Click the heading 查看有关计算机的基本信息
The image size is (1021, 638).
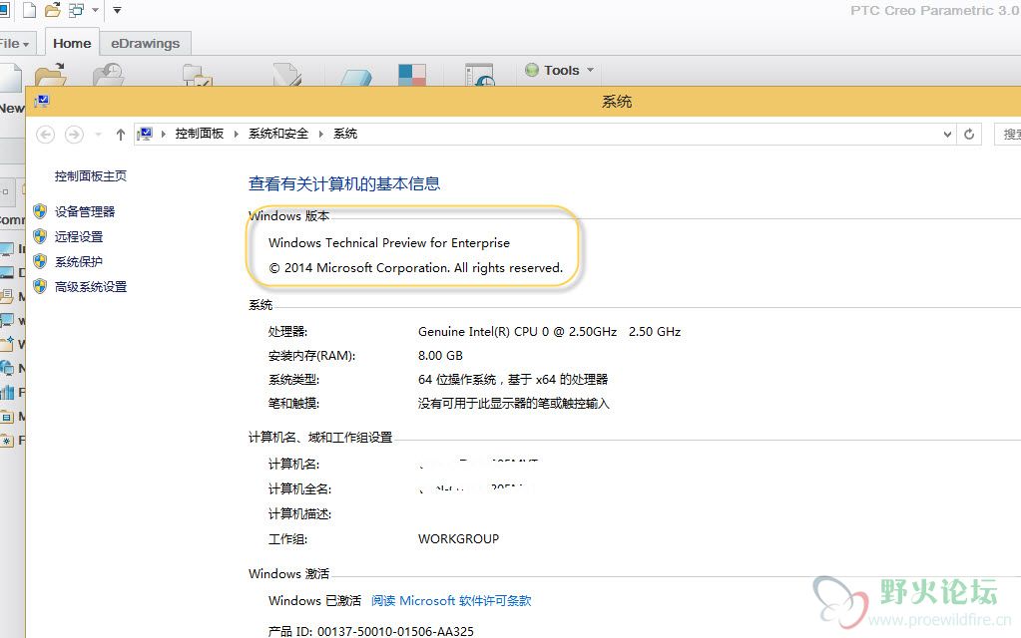pos(343,183)
